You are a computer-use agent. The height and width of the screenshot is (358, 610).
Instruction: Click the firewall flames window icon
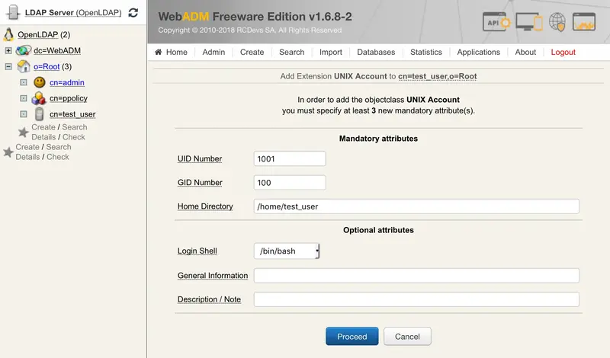pos(585,21)
